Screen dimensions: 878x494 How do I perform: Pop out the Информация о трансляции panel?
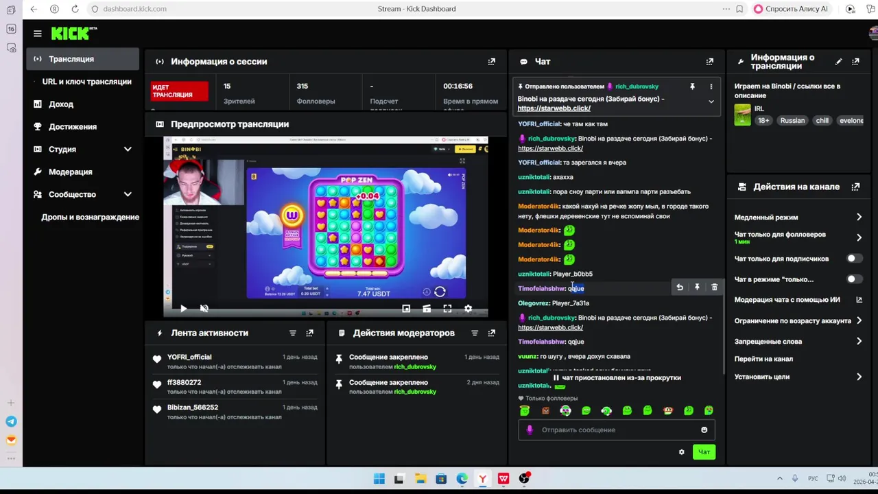tap(855, 62)
